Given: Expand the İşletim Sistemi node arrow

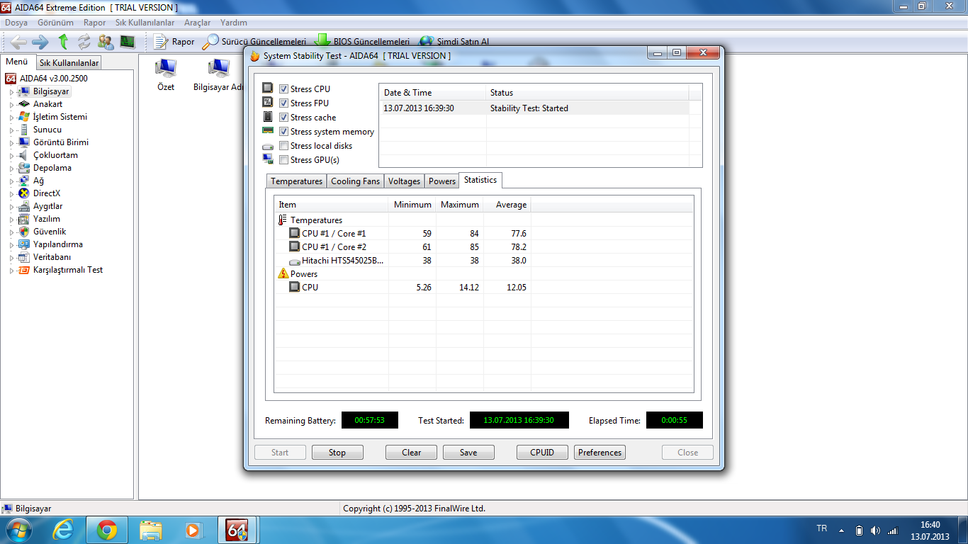Looking at the screenshot, I should coord(11,118).
